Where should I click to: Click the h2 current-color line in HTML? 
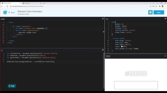point(31,28)
